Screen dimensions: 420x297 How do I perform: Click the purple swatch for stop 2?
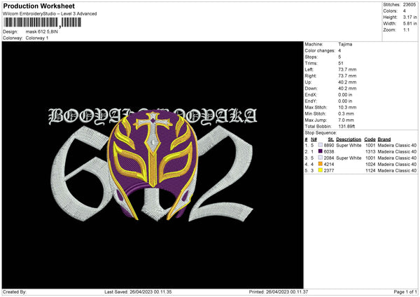[321, 151]
